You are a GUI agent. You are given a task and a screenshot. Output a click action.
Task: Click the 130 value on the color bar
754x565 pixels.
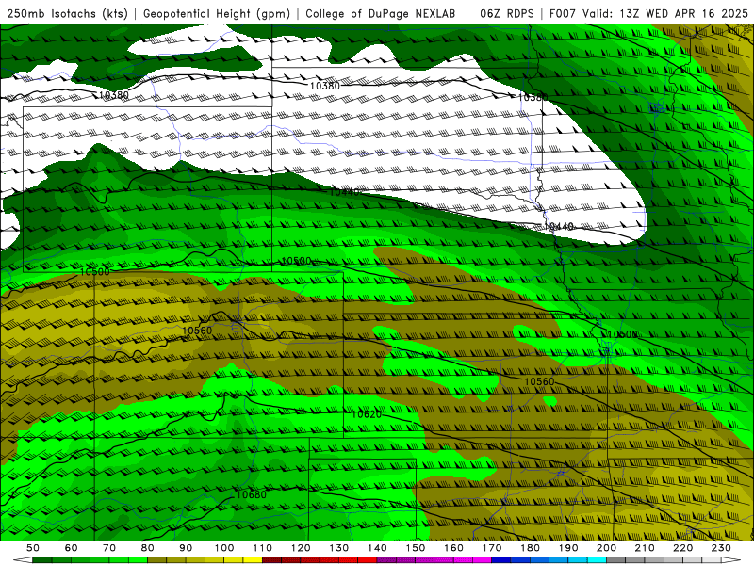(x=338, y=548)
